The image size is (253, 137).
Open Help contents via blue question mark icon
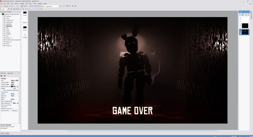coord(22,6)
